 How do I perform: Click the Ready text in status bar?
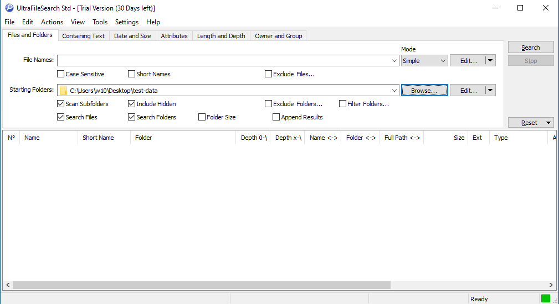point(479,299)
